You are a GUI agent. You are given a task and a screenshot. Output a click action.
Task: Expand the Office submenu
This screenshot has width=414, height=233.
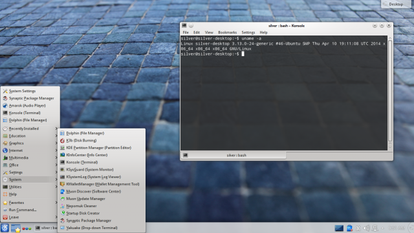pos(30,165)
